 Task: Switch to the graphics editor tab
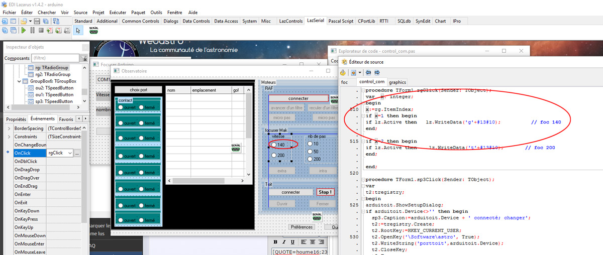(397, 82)
